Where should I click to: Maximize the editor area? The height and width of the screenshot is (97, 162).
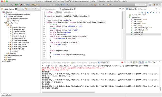[x=123, y=9]
